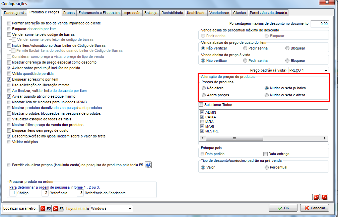This screenshot has height=217, width=338.
Task: Check Data pedido under Estoque pela
Action: pyautogui.click(x=202, y=154)
